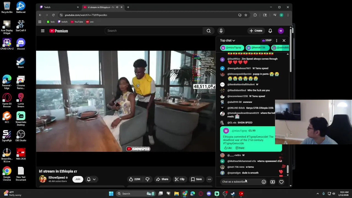Click the YouTube search magnifier button

pos(208,31)
